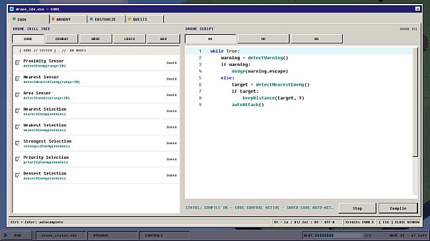Click the script editor vertical scrollbar
The image size is (430, 241).
(x=415, y=102)
